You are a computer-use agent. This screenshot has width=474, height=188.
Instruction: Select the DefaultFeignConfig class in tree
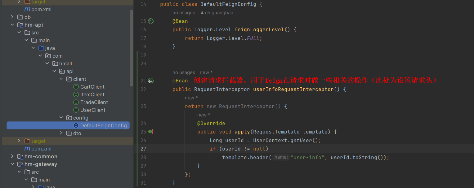pyautogui.click(x=103, y=125)
